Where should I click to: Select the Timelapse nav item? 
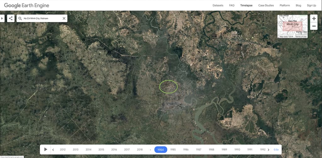click(x=246, y=6)
